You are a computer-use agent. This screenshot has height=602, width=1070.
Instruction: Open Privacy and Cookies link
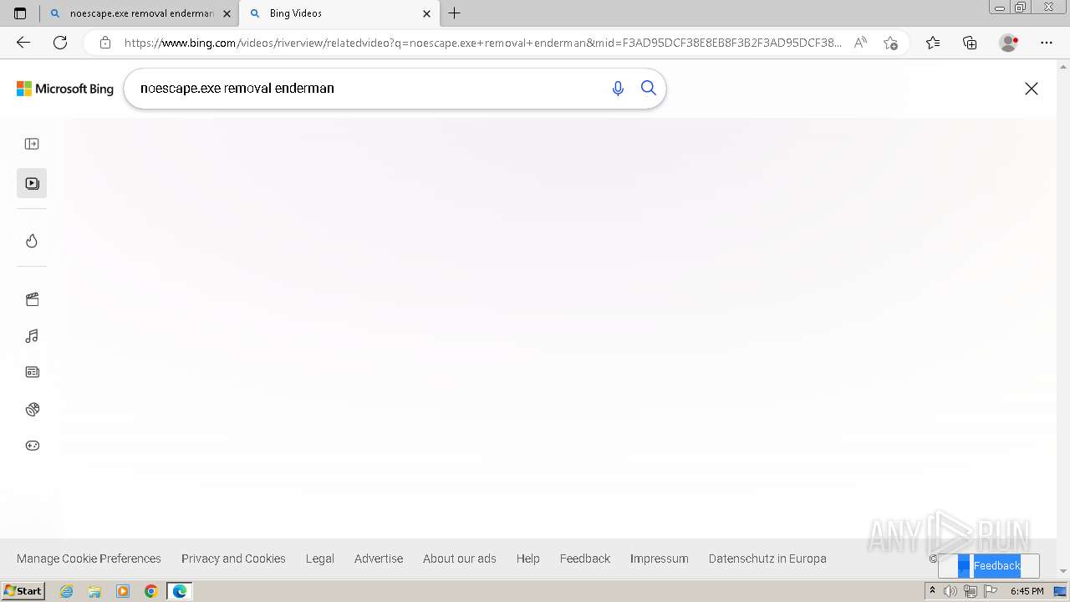tap(233, 559)
